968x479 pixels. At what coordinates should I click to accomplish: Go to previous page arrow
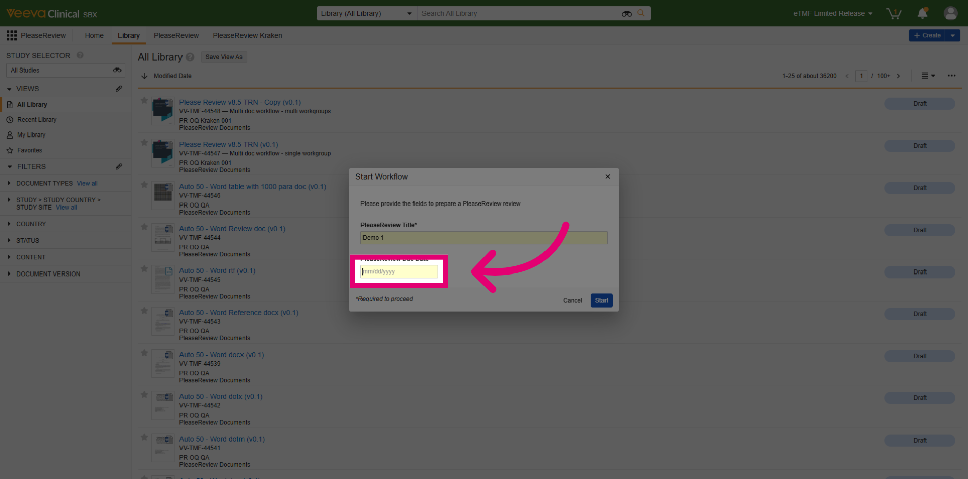point(847,76)
